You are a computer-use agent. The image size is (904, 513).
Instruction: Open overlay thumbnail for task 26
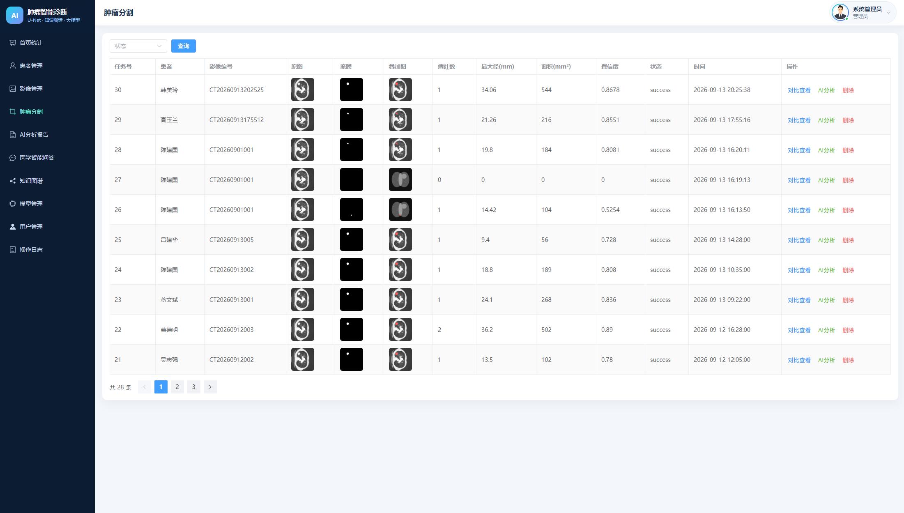click(400, 209)
